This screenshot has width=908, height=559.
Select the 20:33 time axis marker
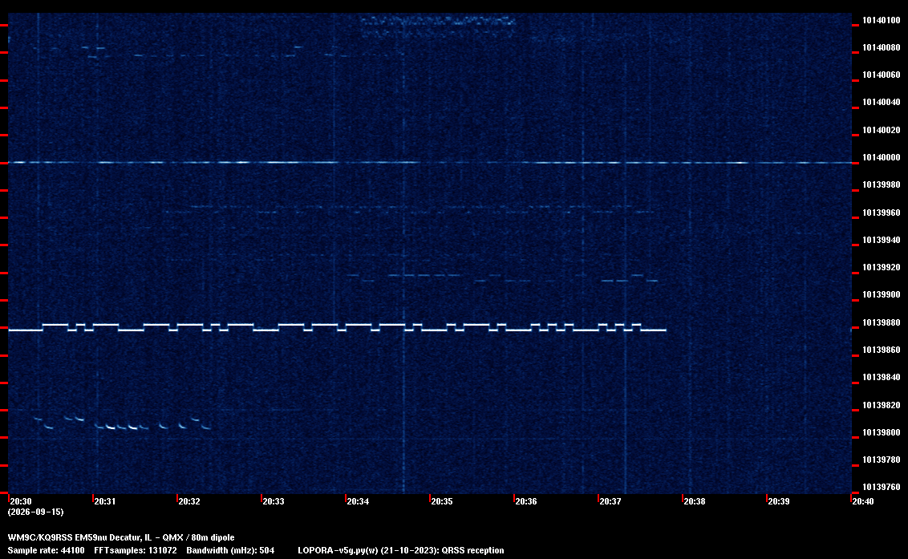(274, 501)
